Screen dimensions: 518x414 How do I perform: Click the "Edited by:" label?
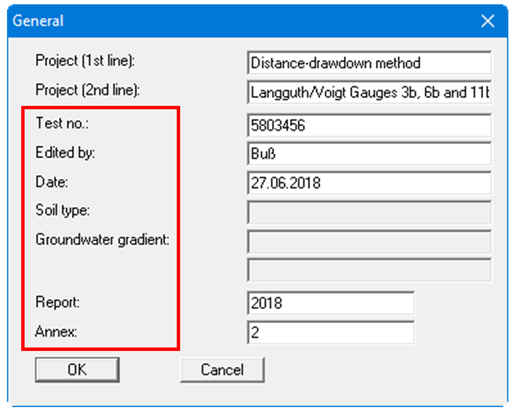click(65, 153)
